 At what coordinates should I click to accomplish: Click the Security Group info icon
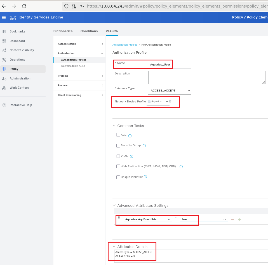[144, 146]
